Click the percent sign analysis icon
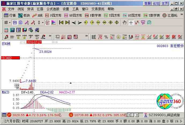 coord(106,37)
